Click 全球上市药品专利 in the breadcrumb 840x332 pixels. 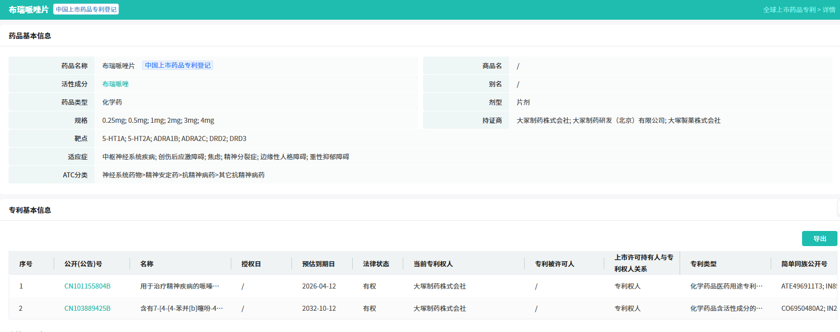click(x=789, y=10)
